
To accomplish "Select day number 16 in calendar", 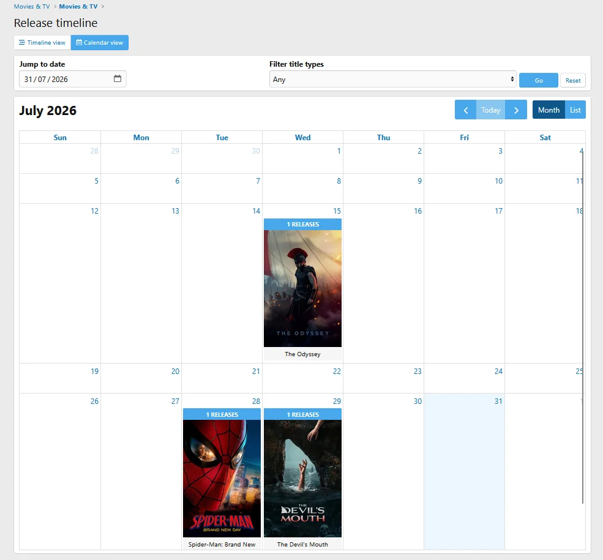I will tap(418, 211).
